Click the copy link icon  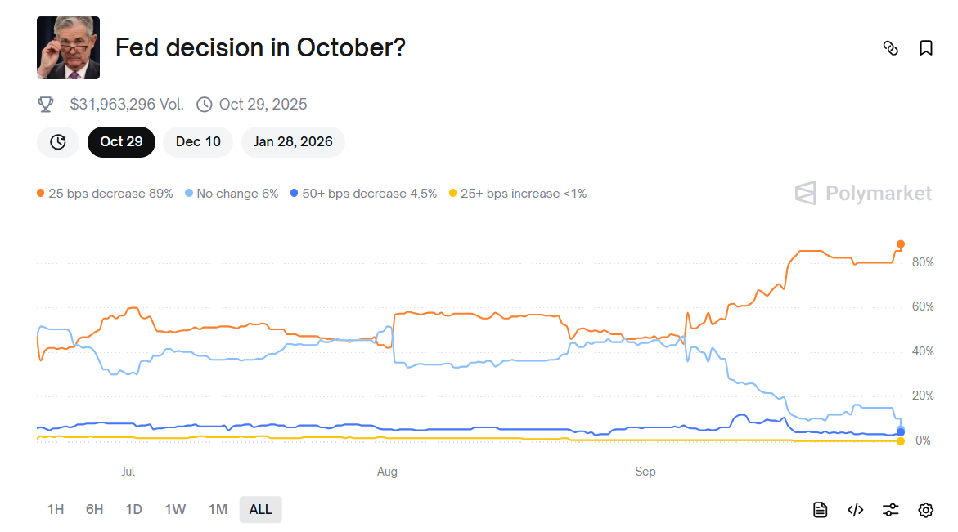tap(891, 48)
